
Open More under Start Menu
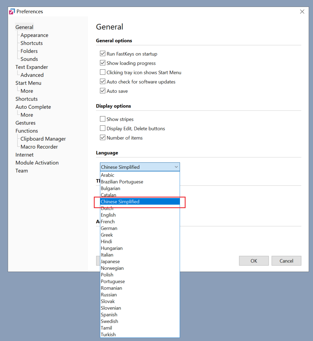tap(27, 91)
